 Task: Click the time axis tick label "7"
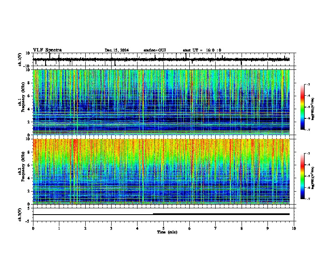pos(216,228)
